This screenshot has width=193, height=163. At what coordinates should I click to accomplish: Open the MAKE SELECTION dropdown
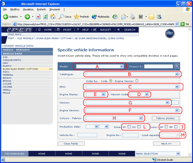(x=157, y=154)
